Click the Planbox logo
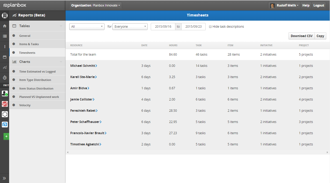The image size is (330, 183). (x=15, y=5)
